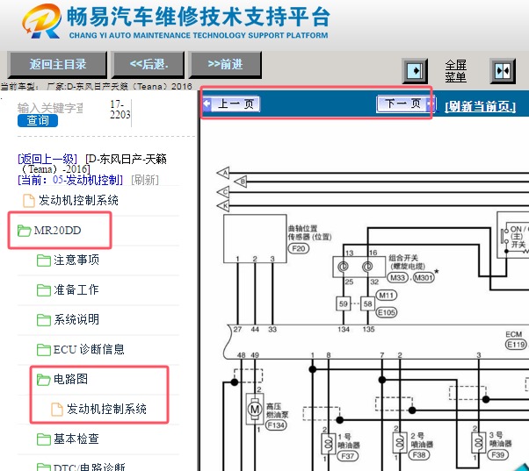The height and width of the screenshot is (471, 529).
Task: Click the document icon beside top 发动机控制系统
Action: (29, 201)
